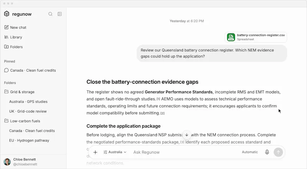Click the Folders add-folder icon
307x169 pixels.
click(x=6, y=47)
